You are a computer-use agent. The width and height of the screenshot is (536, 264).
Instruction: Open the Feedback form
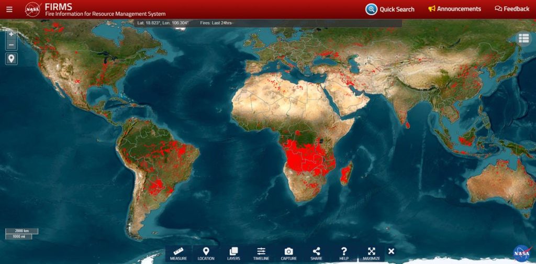[512, 9]
